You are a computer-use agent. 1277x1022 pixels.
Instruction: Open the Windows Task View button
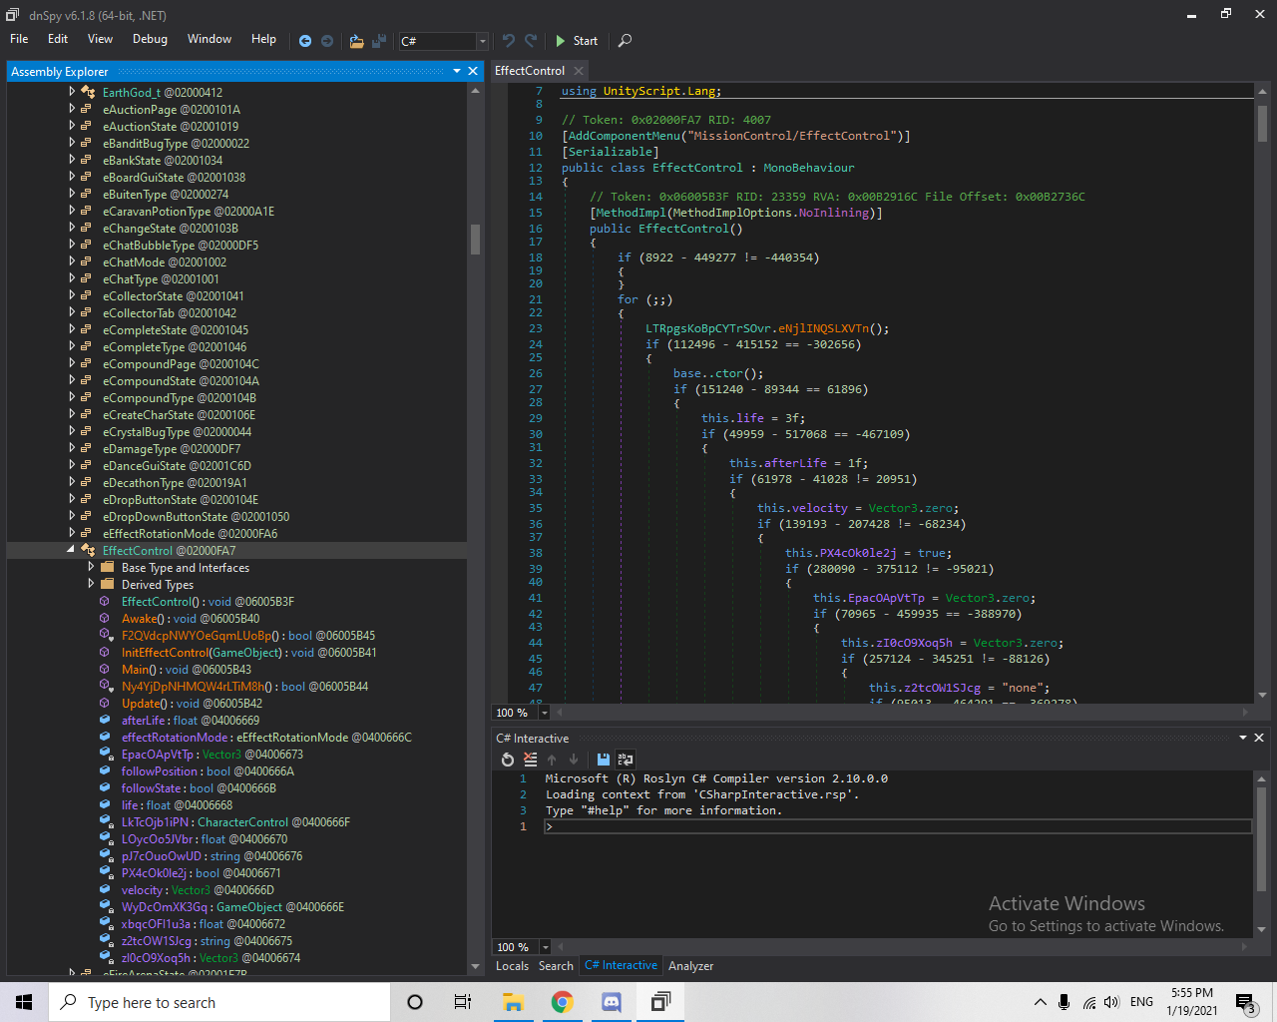(463, 1002)
